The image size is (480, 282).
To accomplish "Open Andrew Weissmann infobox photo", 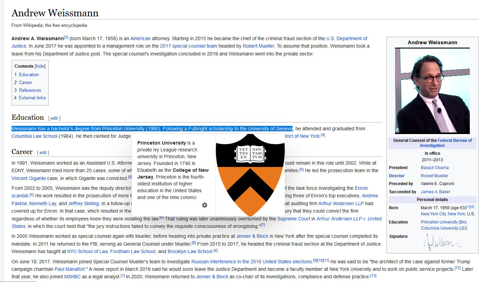I will pyautogui.click(x=432, y=90).
